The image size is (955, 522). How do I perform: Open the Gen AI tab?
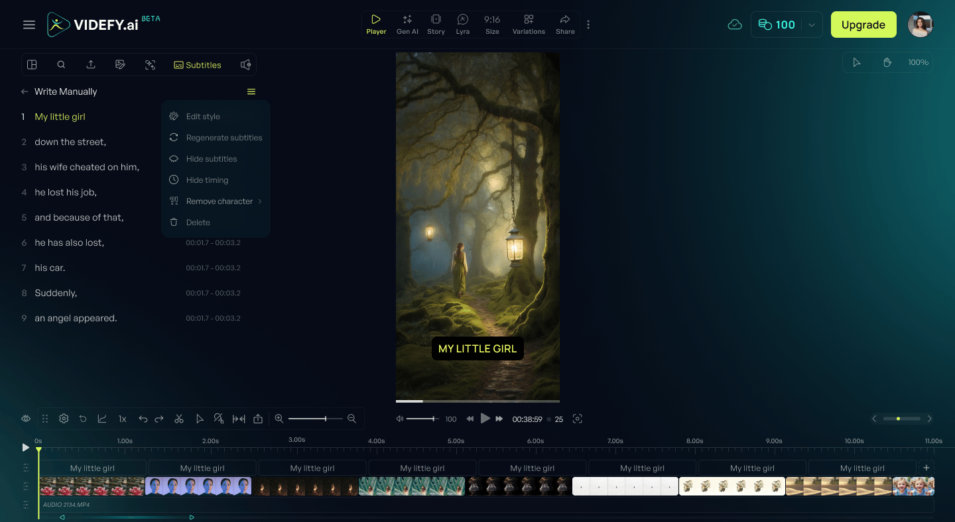407,25
